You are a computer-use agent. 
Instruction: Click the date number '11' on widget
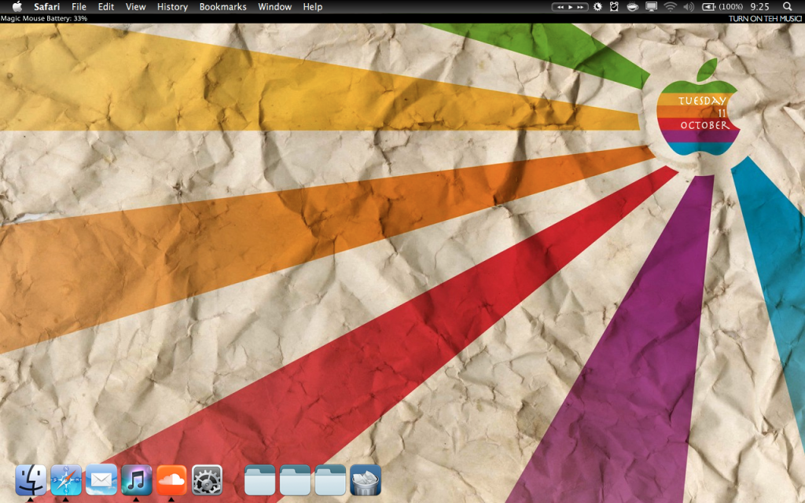[x=722, y=113]
